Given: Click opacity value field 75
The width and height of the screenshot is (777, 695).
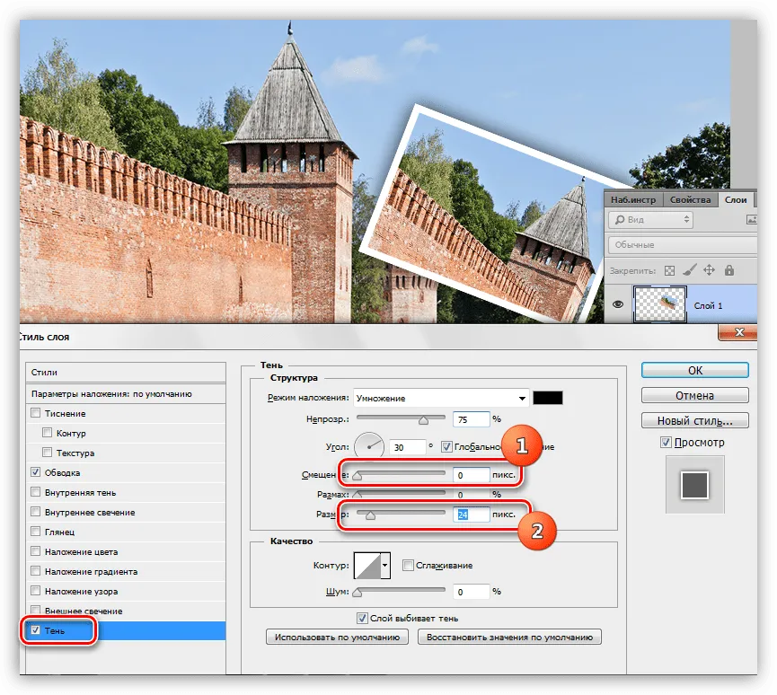Looking at the screenshot, I should (471, 419).
